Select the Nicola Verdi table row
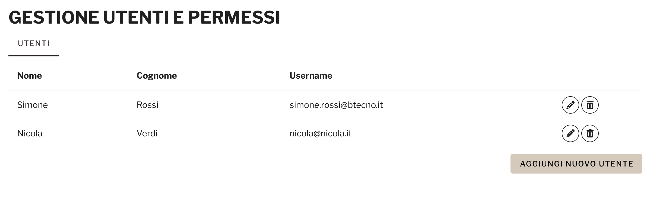 click(325, 133)
